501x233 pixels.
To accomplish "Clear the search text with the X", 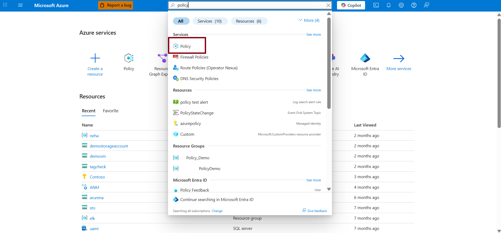I will pos(328,5).
